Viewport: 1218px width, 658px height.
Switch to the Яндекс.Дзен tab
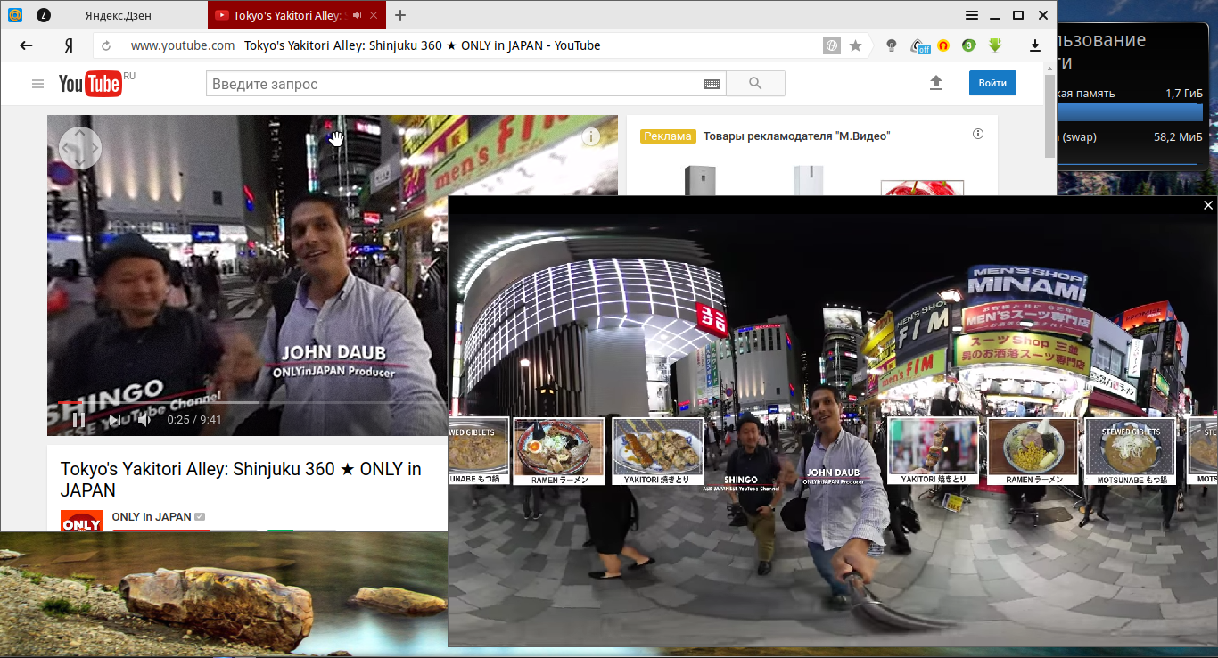click(x=120, y=15)
